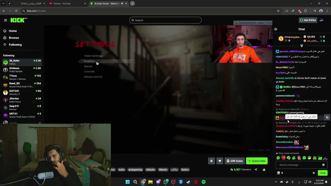Select 3li_Boltx channel in Following list
Screen dimensions: 331x186
click(x=22, y=62)
